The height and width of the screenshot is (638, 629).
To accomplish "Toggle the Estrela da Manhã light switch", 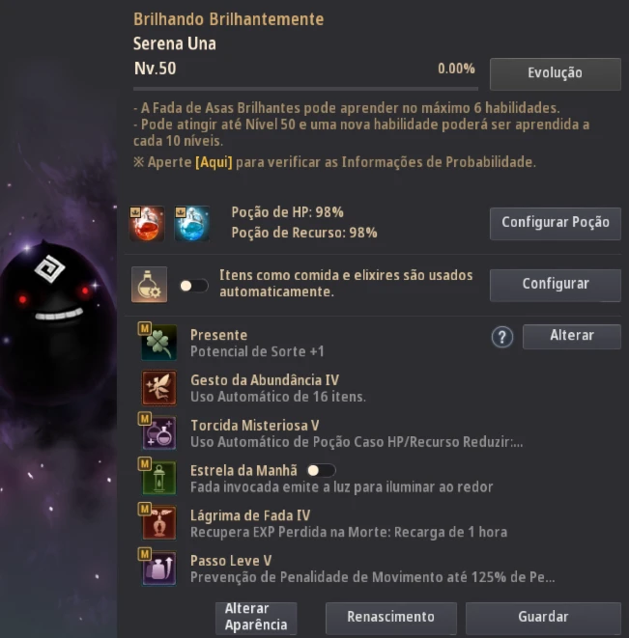I will [321, 471].
